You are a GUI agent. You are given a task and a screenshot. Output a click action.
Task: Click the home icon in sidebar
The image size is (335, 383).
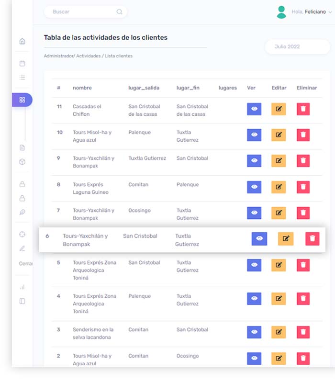22,41
